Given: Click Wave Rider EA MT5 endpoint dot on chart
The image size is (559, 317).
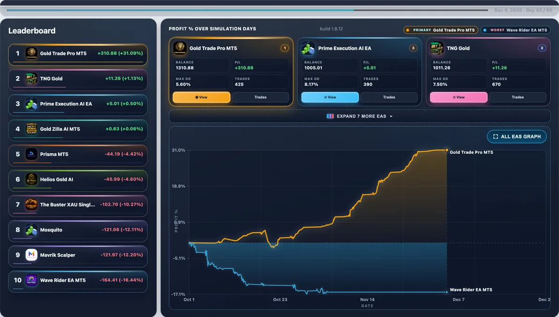Looking at the screenshot, I should pos(447,292).
